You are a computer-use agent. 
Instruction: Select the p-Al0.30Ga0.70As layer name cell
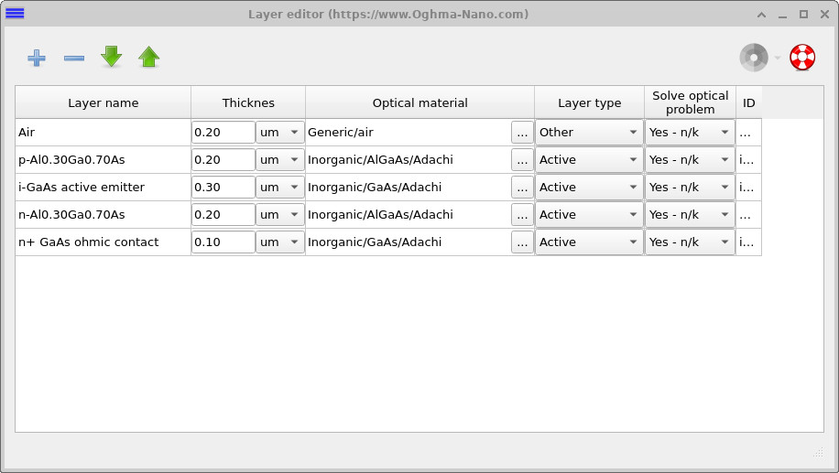tap(104, 159)
